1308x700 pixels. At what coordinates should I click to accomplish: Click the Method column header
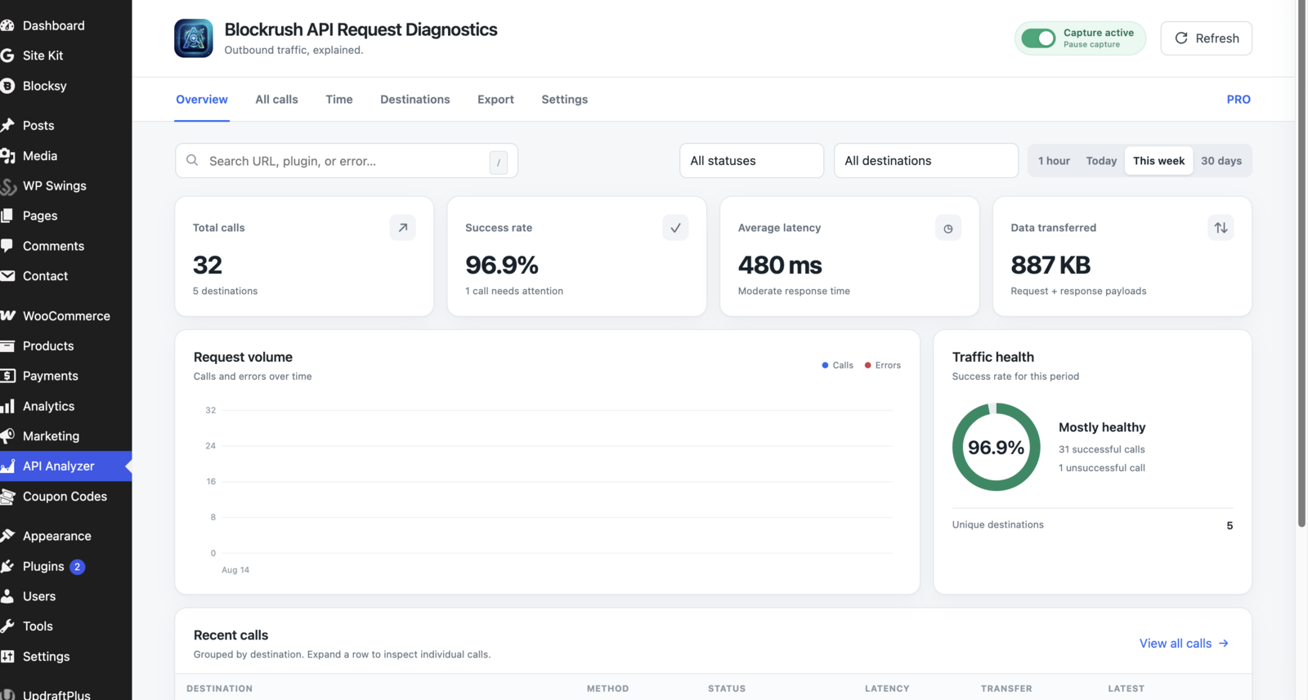(607, 689)
